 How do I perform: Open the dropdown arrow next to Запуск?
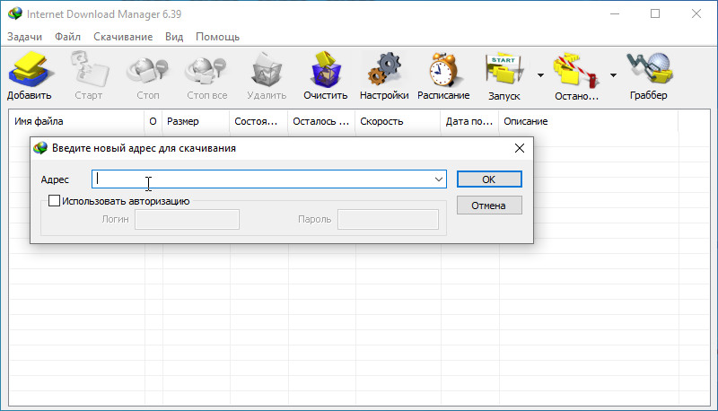point(540,75)
